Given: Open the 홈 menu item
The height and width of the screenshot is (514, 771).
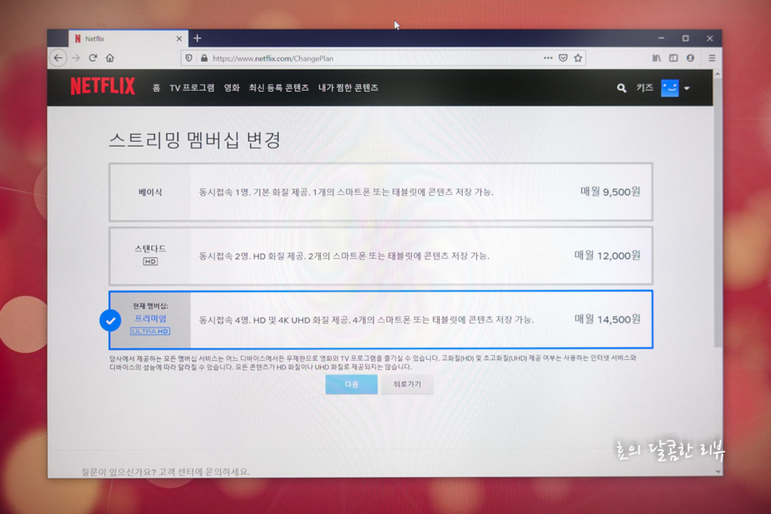Looking at the screenshot, I should 156,88.
